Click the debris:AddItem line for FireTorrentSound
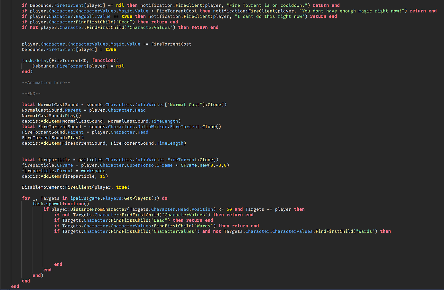Image resolution: width=444 pixels, height=290 pixels. pos(103,143)
